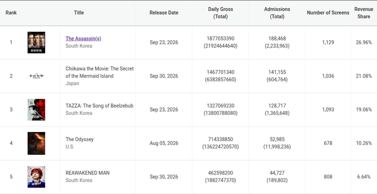Click the 26.96% revenue share cell
This screenshot has height=194, width=377.
click(364, 43)
